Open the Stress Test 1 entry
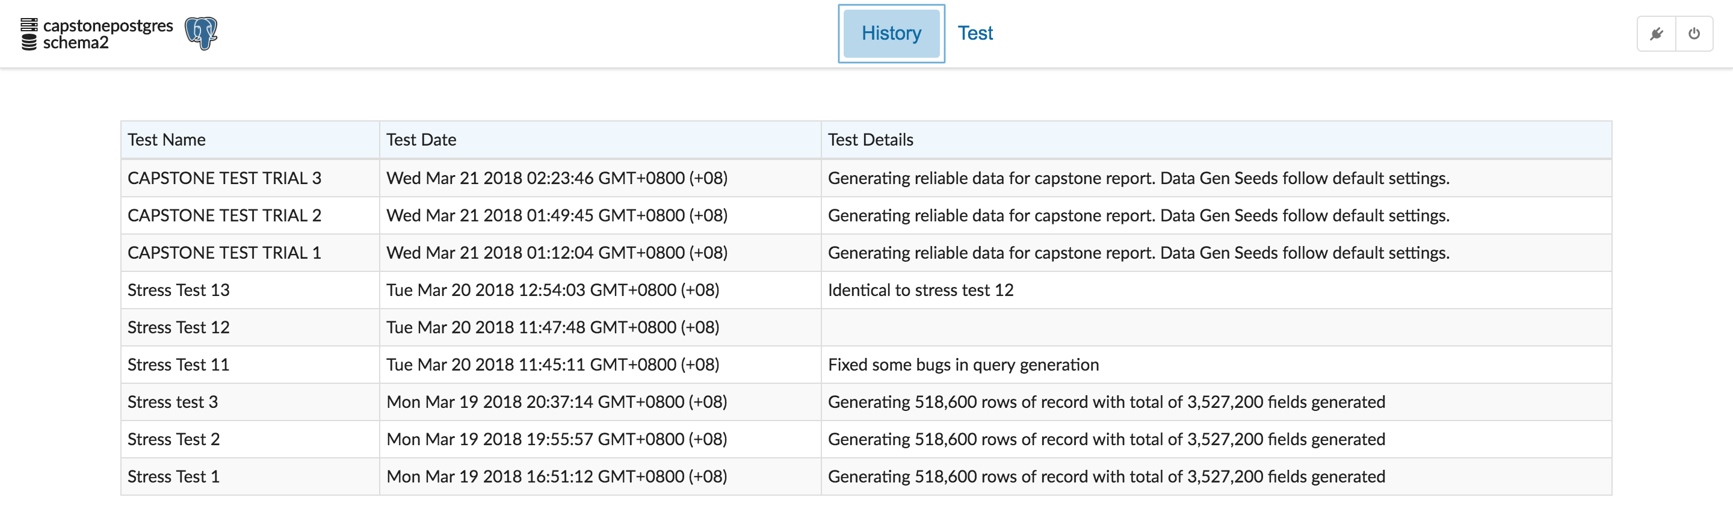This screenshot has height=521, width=1733. pyautogui.click(x=173, y=476)
